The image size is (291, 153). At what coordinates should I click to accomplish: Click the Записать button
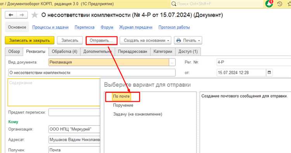[70, 40]
